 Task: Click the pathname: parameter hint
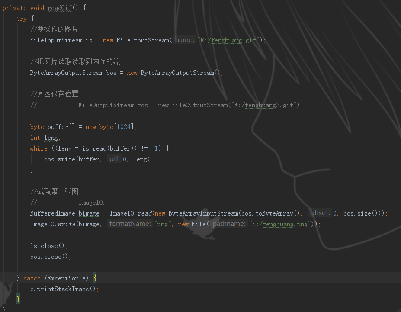[x=229, y=224]
